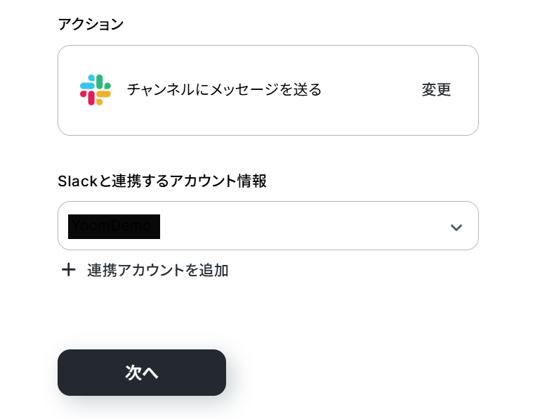Click the dropdown chevron arrow icon
Image resolution: width=540 pixels, height=419 pixels.
456,227
